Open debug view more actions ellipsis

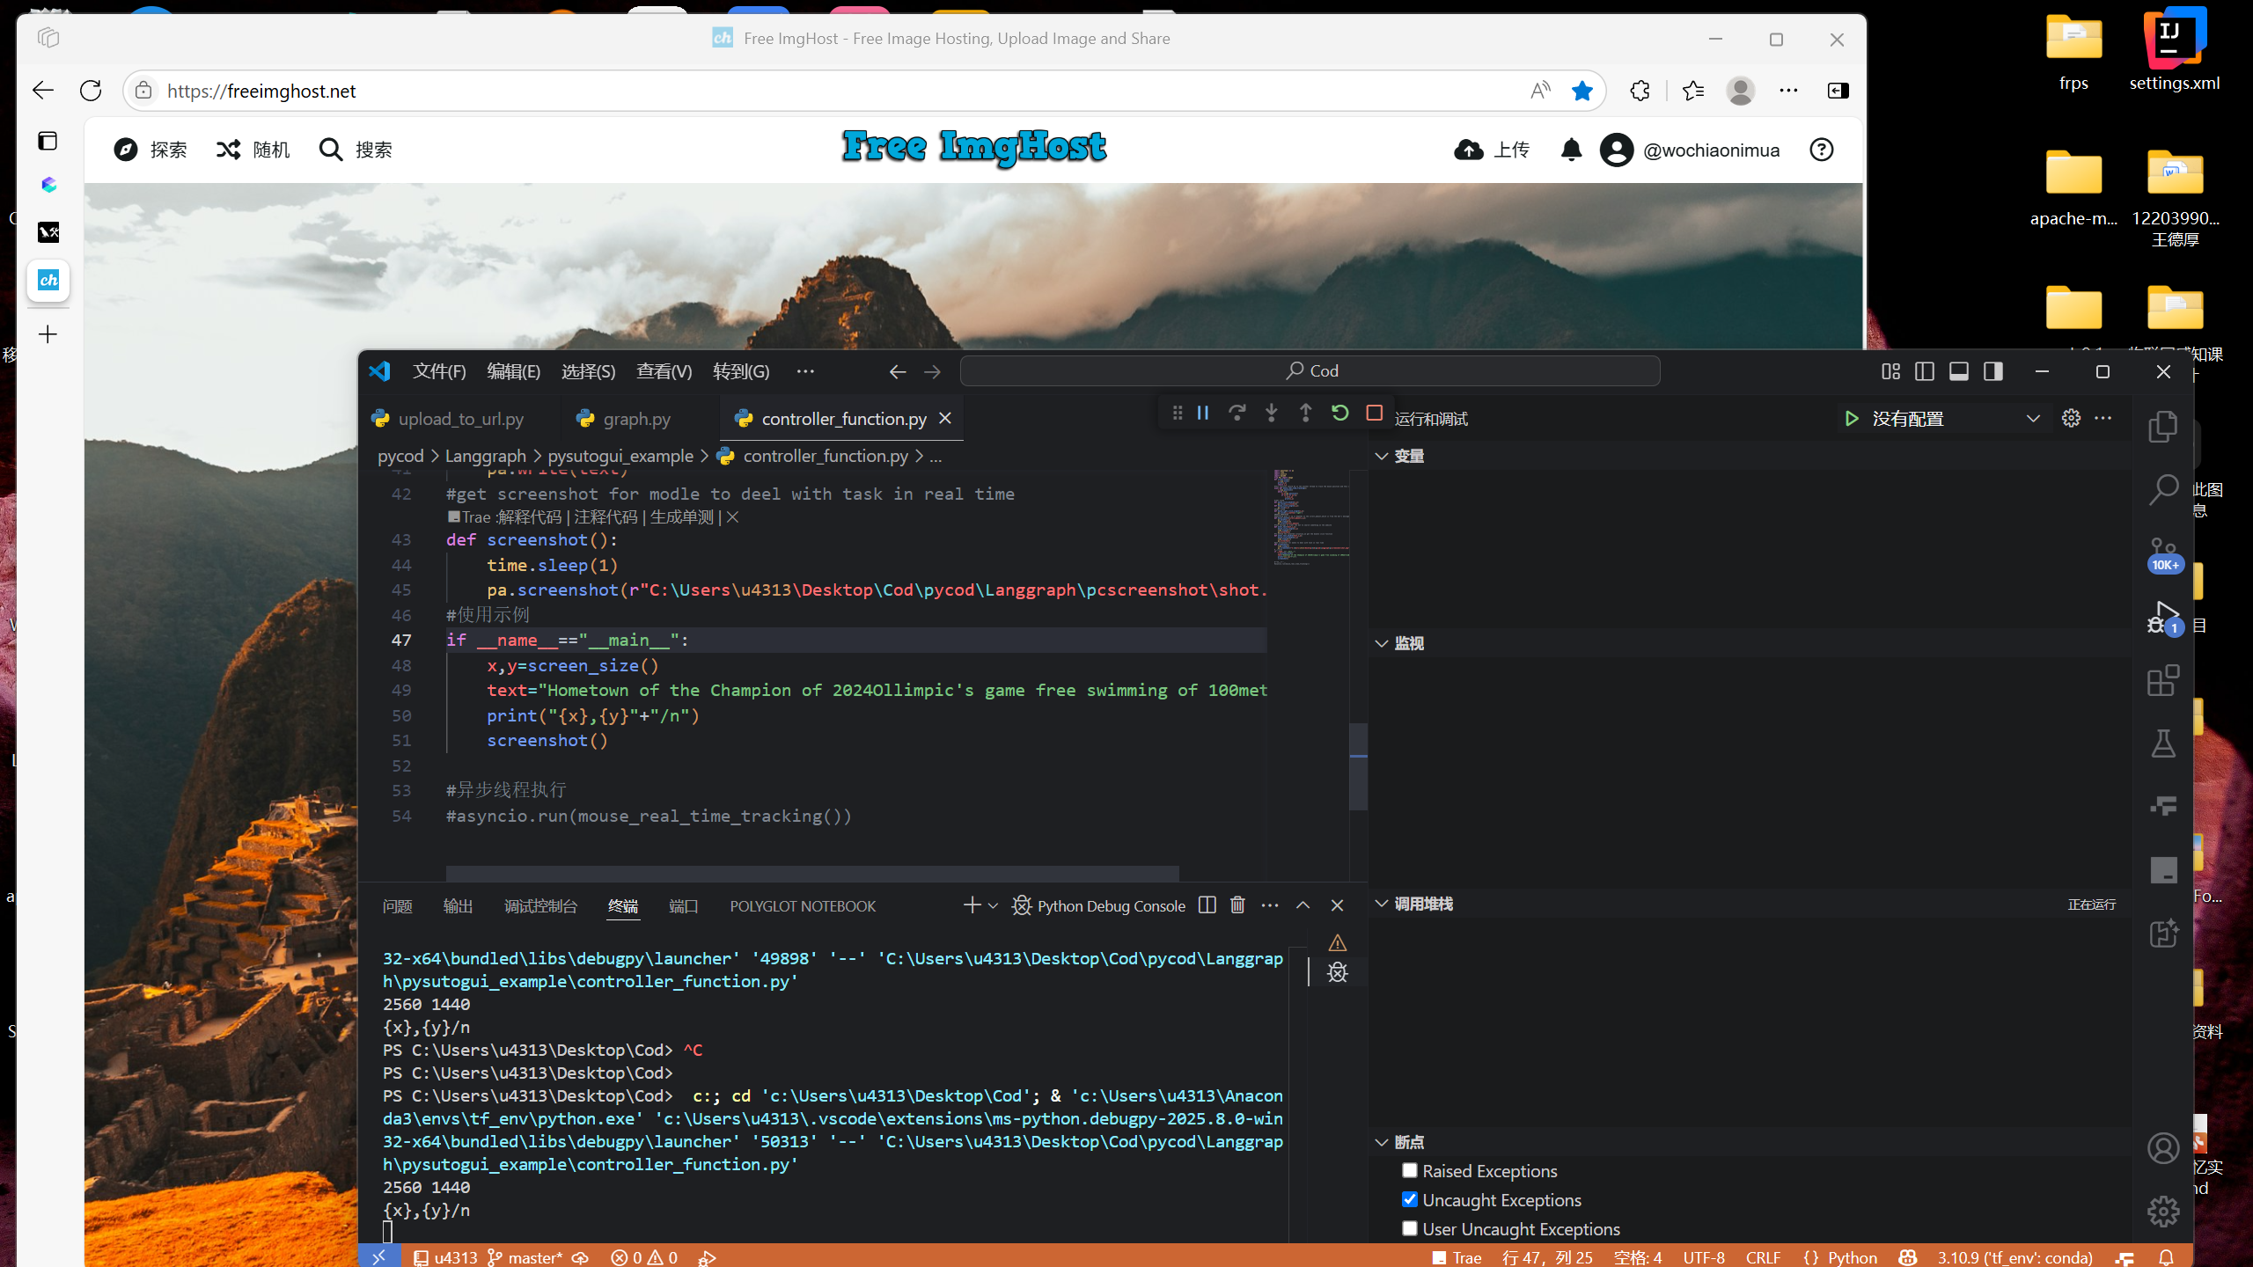click(x=2103, y=418)
